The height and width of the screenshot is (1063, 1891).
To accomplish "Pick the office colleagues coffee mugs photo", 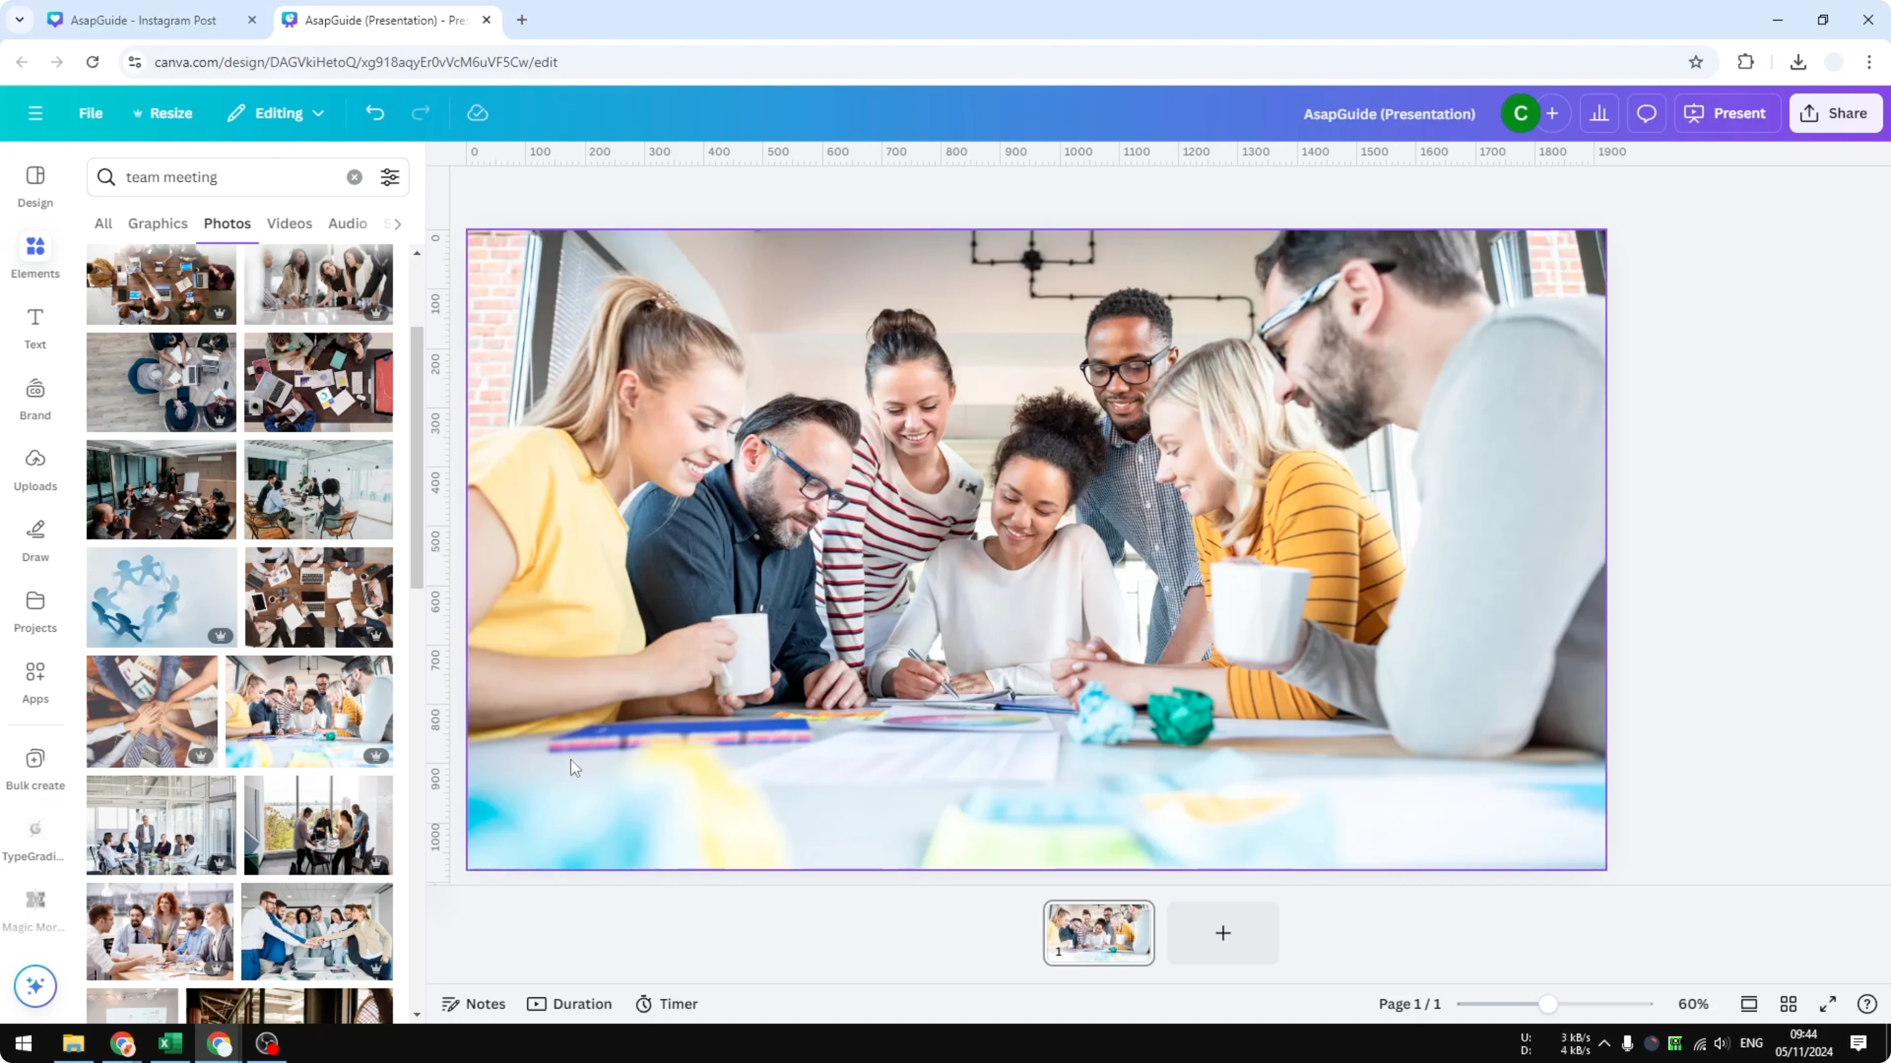I will pyautogui.click(x=309, y=711).
